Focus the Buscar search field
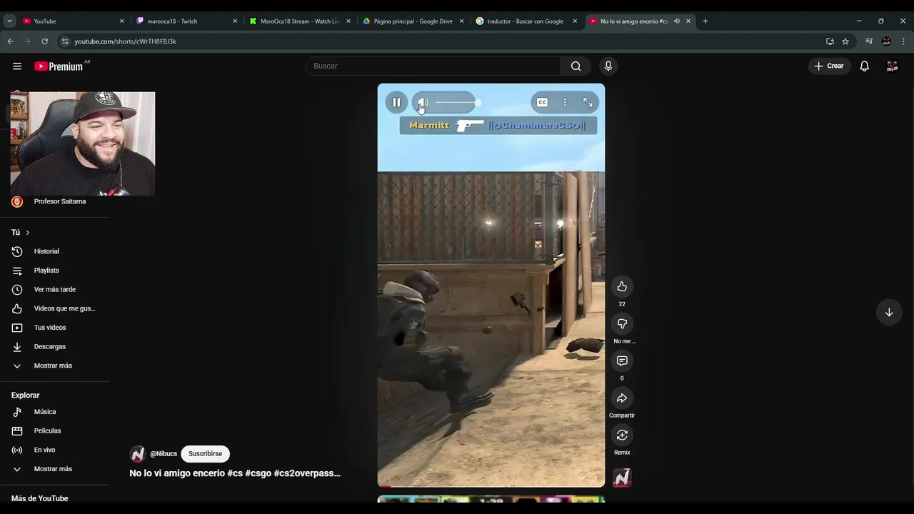 tap(433, 66)
